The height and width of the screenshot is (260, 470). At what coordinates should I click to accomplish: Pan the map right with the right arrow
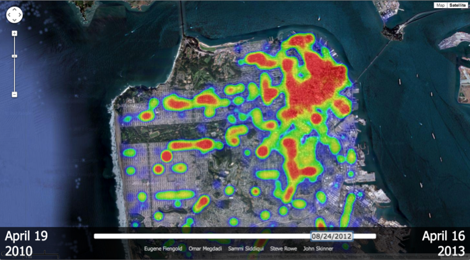[x=20, y=15]
